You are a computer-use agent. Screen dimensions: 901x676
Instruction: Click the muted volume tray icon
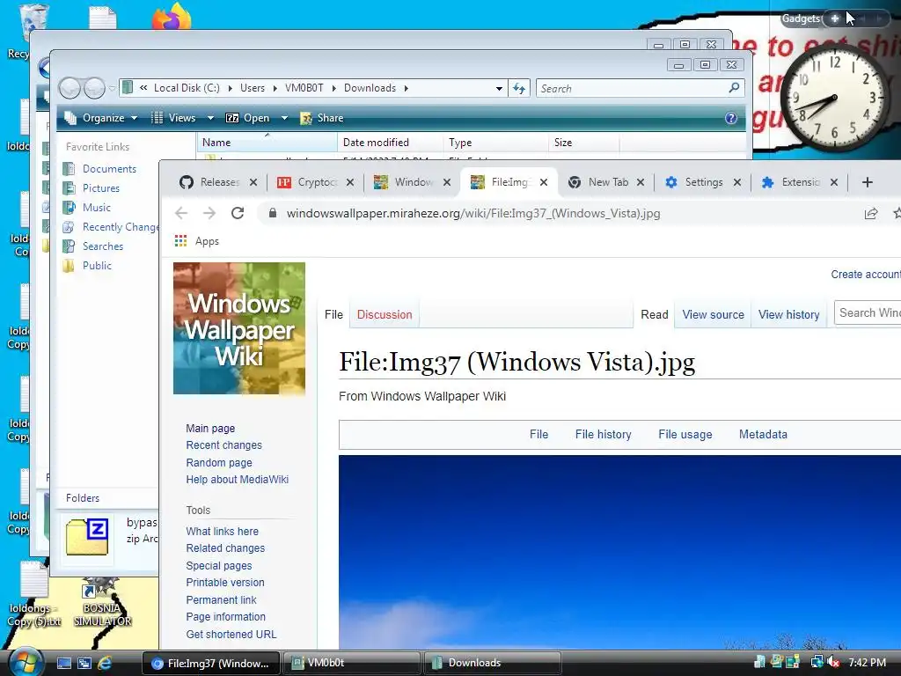coord(832,662)
